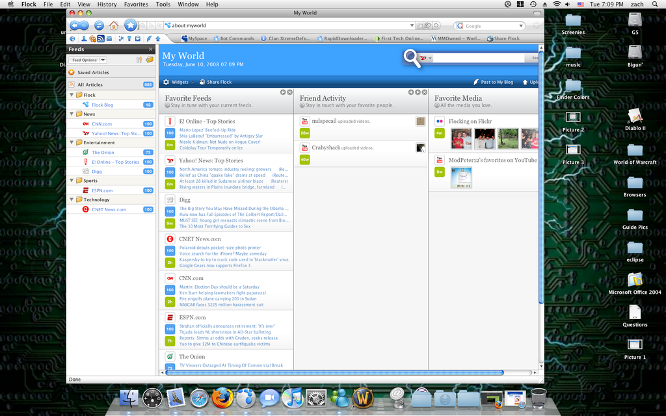Click the vertical scrollbar of the page
The width and height of the screenshot is (666, 416).
tap(541, 176)
